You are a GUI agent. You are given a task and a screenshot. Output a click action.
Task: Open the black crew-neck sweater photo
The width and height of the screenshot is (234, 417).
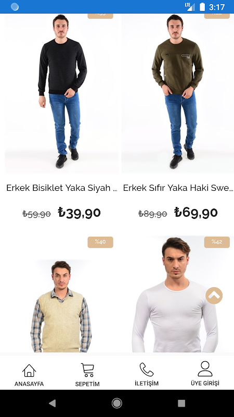[x=61, y=93]
